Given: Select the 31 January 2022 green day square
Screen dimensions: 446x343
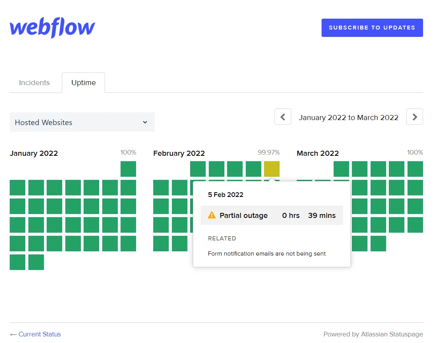Looking at the screenshot, I should pos(36,262).
